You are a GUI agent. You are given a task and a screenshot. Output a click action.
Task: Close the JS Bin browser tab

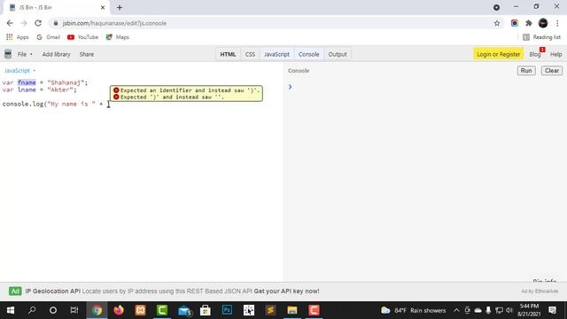tap(103, 7)
